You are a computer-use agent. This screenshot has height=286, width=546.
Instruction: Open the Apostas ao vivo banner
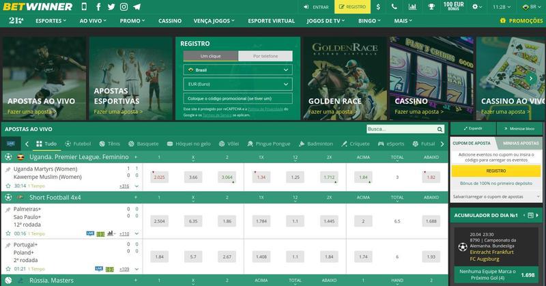coord(44,78)
